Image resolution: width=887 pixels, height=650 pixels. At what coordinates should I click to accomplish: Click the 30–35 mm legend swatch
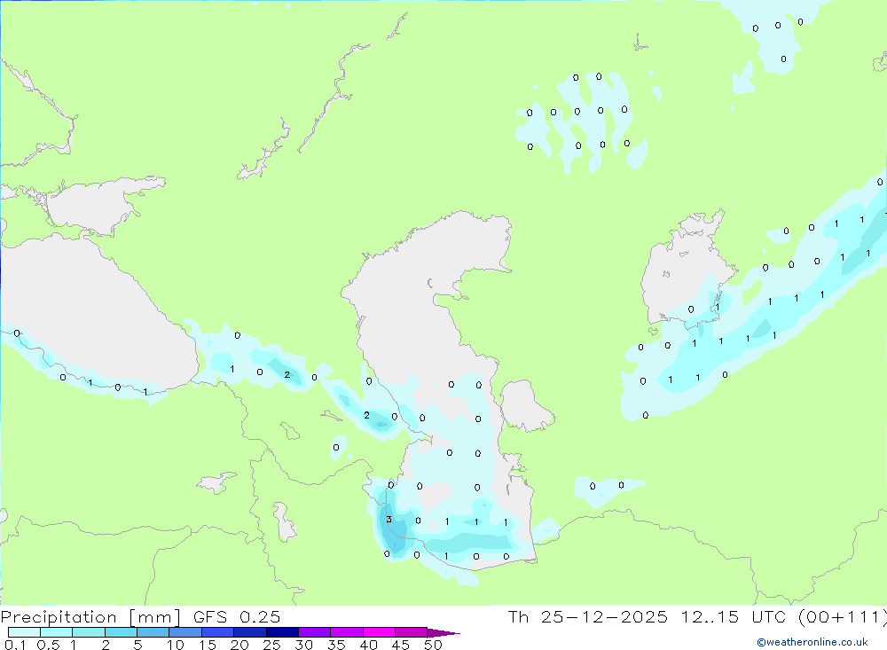(314, 632)
